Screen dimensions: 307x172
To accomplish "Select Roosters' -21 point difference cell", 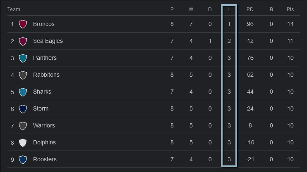I will (x=250, y=160).
